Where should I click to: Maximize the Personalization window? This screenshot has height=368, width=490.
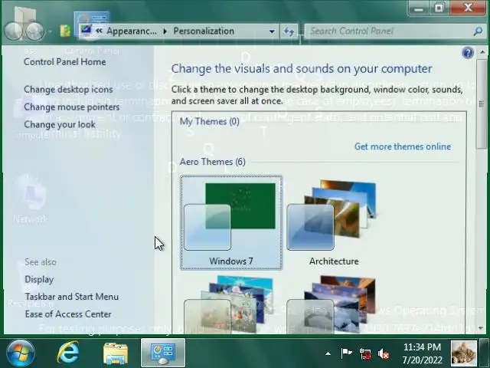(439, 8)
